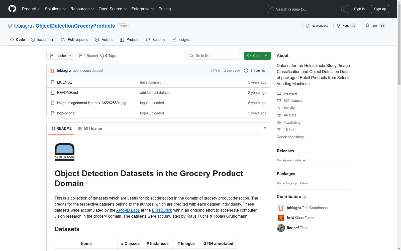The height and width of the screenshot is (251, 401).
Task: Click the Sign up button
Action: point(380,9)
